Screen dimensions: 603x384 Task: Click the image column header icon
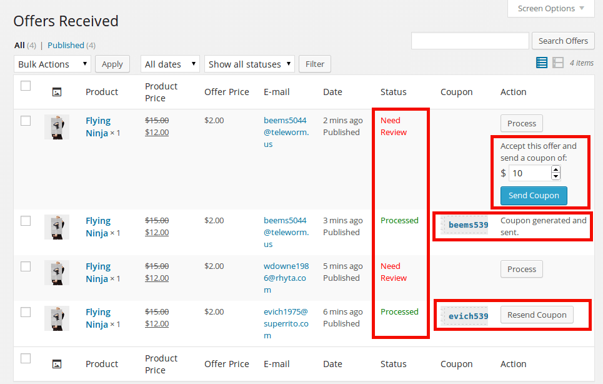pyautogui.click(x=56, y=92)
